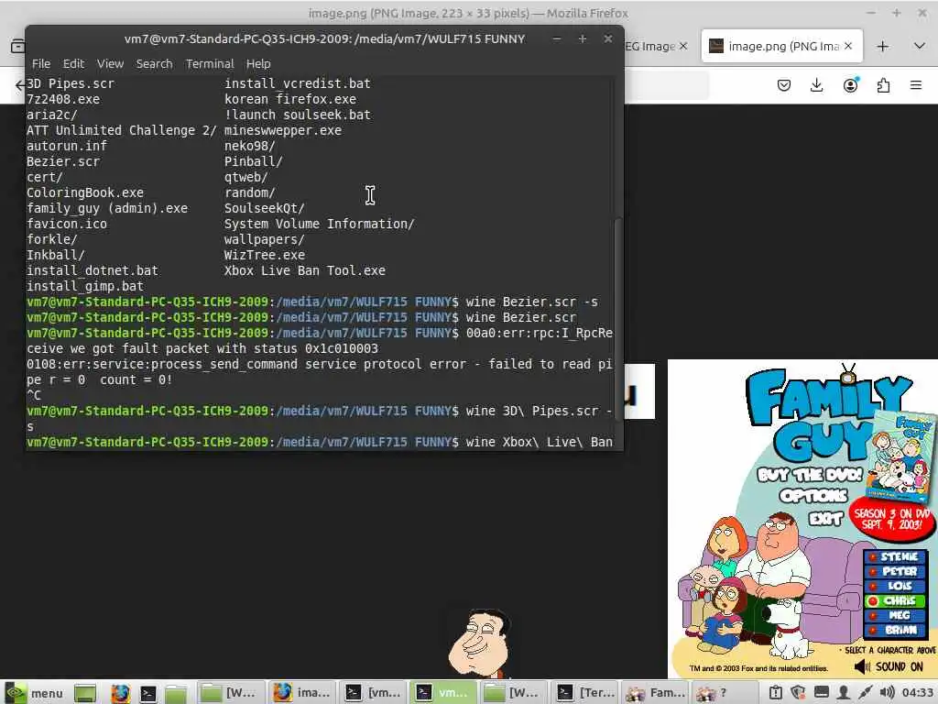This screenshot has height=704, width=938.
Task: Click the shield security tray icon
Action: click(798, 693)
